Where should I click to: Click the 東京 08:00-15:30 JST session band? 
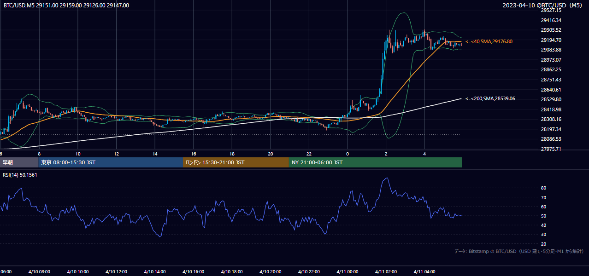111,162
